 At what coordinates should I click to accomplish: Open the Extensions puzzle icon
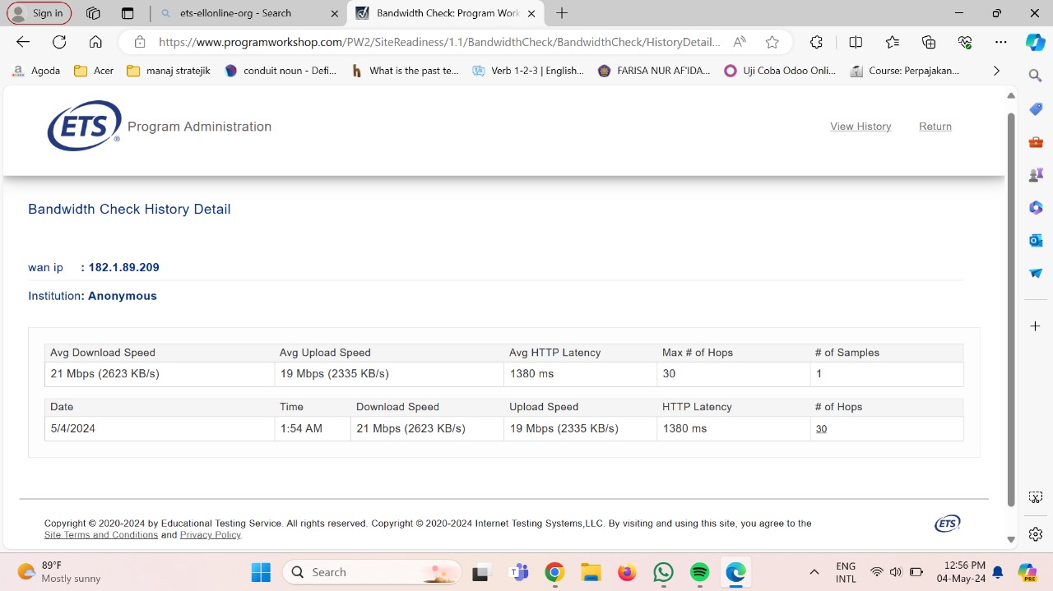tap(816, 42)
